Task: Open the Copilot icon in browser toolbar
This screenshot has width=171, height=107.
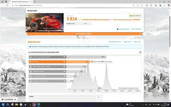Action: pos(169,5)
